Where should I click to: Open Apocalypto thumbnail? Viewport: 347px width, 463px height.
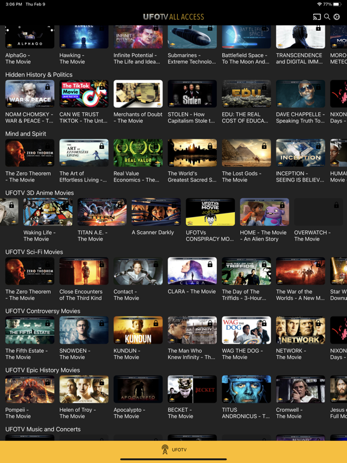[x=138, y=389]
